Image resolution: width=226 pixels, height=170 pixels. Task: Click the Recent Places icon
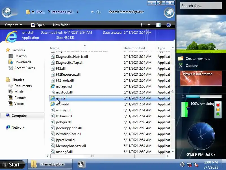click(x=11, y=68)
